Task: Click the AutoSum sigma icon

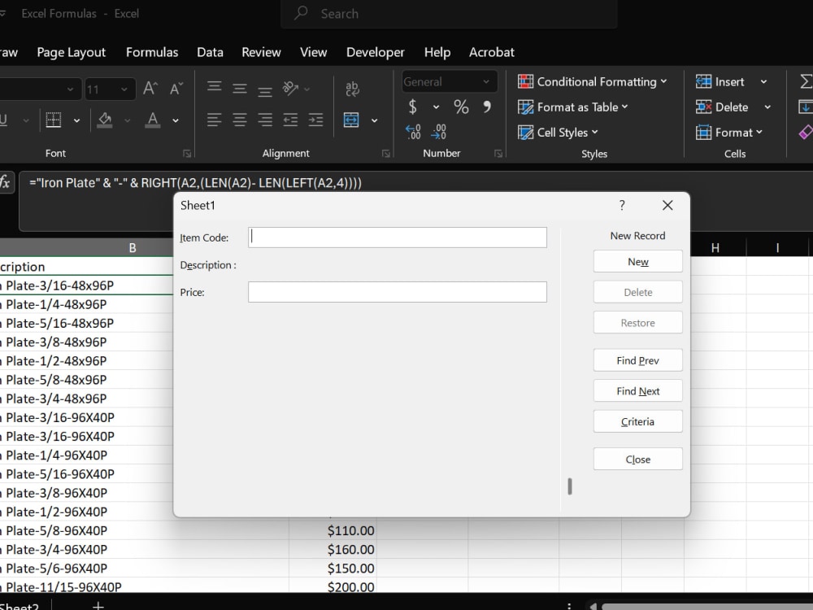Action: coord(806,81)
